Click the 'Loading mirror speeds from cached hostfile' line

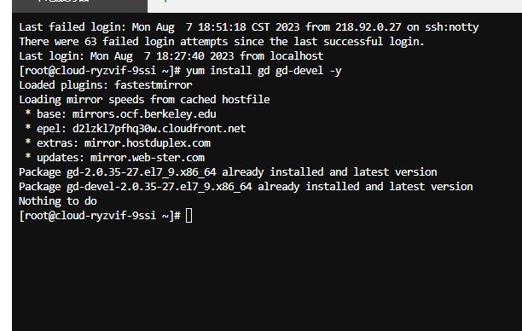(144, 100)
